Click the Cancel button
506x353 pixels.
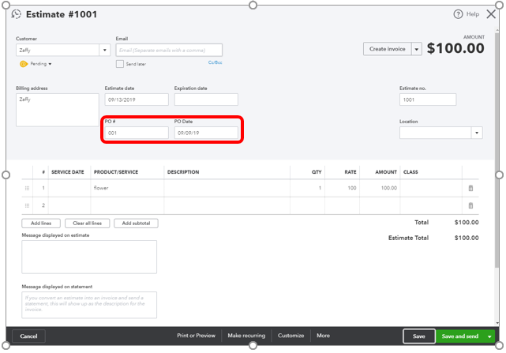pyautogui.click(x=28, y=336)
